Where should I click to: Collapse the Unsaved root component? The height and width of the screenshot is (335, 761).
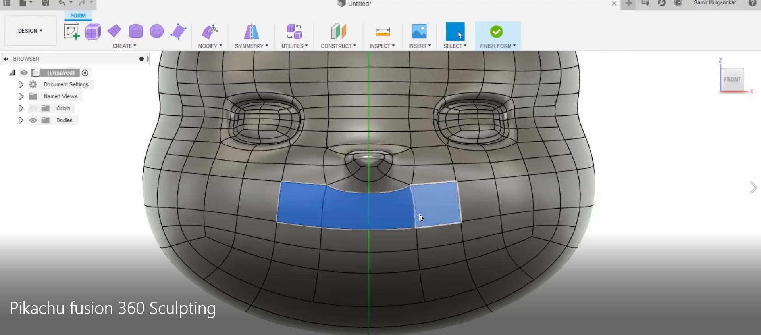[x=12, y=73]
